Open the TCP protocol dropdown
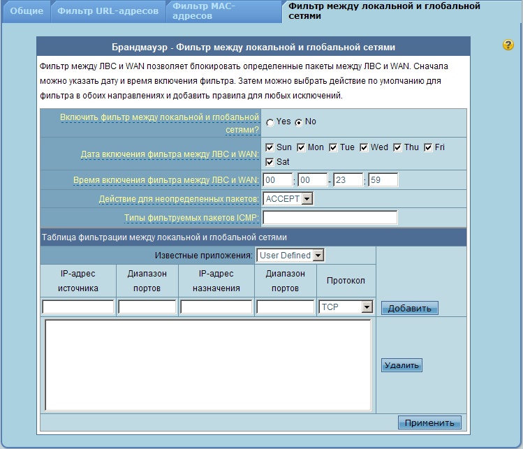This screenshot has width=523, height=449. [346, 307]
